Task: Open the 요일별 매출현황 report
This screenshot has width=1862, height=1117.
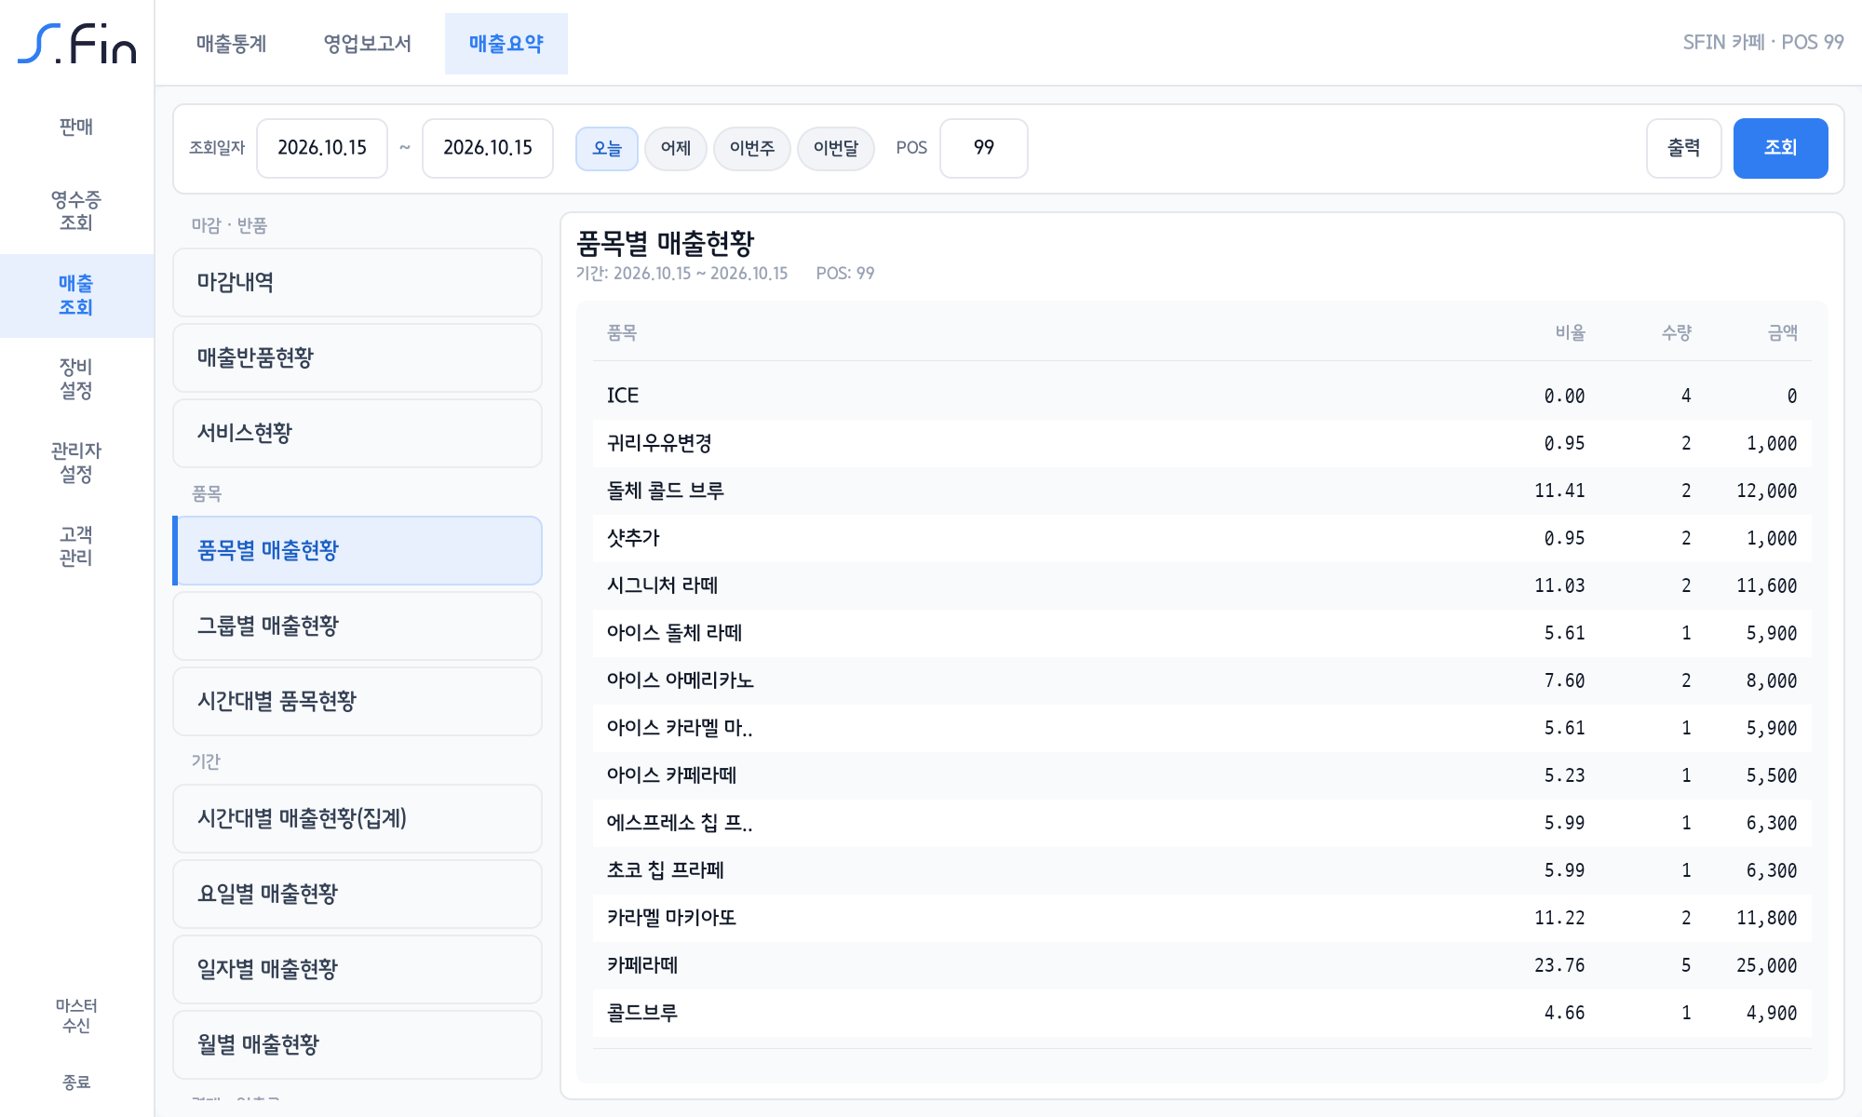Action: point(358,895)
